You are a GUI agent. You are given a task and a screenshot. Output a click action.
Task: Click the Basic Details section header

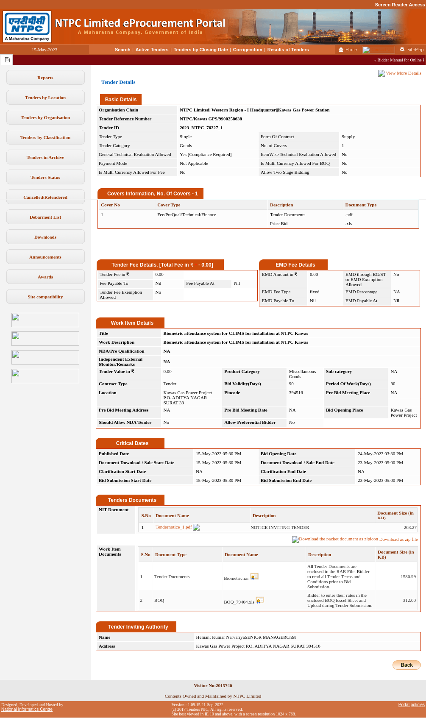121,100
